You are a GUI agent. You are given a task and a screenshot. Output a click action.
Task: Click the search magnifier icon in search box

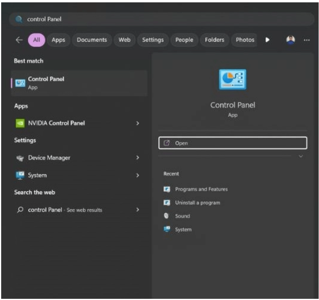tap(19, 19)
